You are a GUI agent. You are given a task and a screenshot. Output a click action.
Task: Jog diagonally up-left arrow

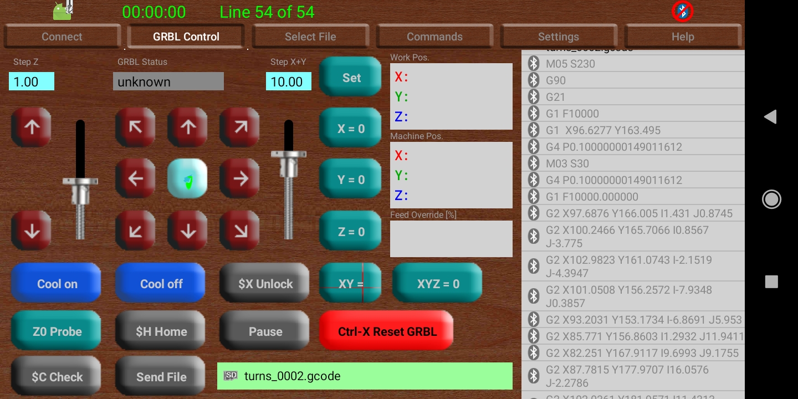(x=135, y=127)
